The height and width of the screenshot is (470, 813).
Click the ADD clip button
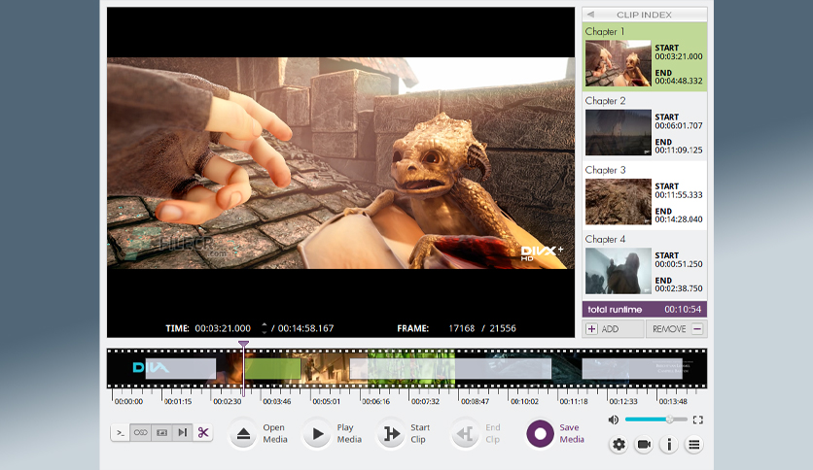[614, 328]
